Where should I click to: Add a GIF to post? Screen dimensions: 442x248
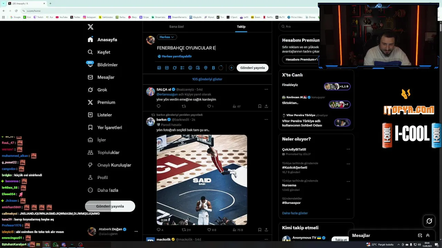tap(167, 68)
